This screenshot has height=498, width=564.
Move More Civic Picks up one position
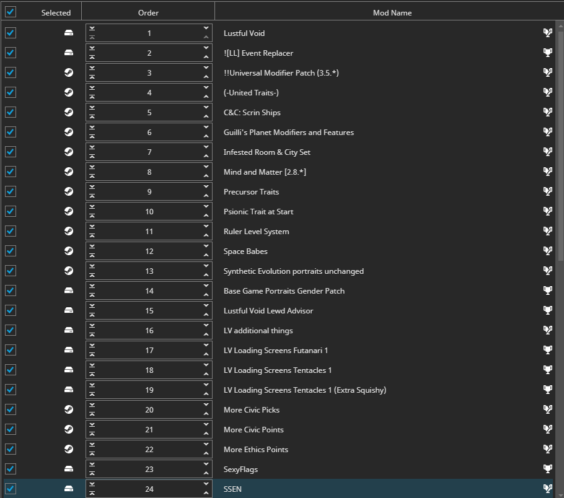coord(206,414)
